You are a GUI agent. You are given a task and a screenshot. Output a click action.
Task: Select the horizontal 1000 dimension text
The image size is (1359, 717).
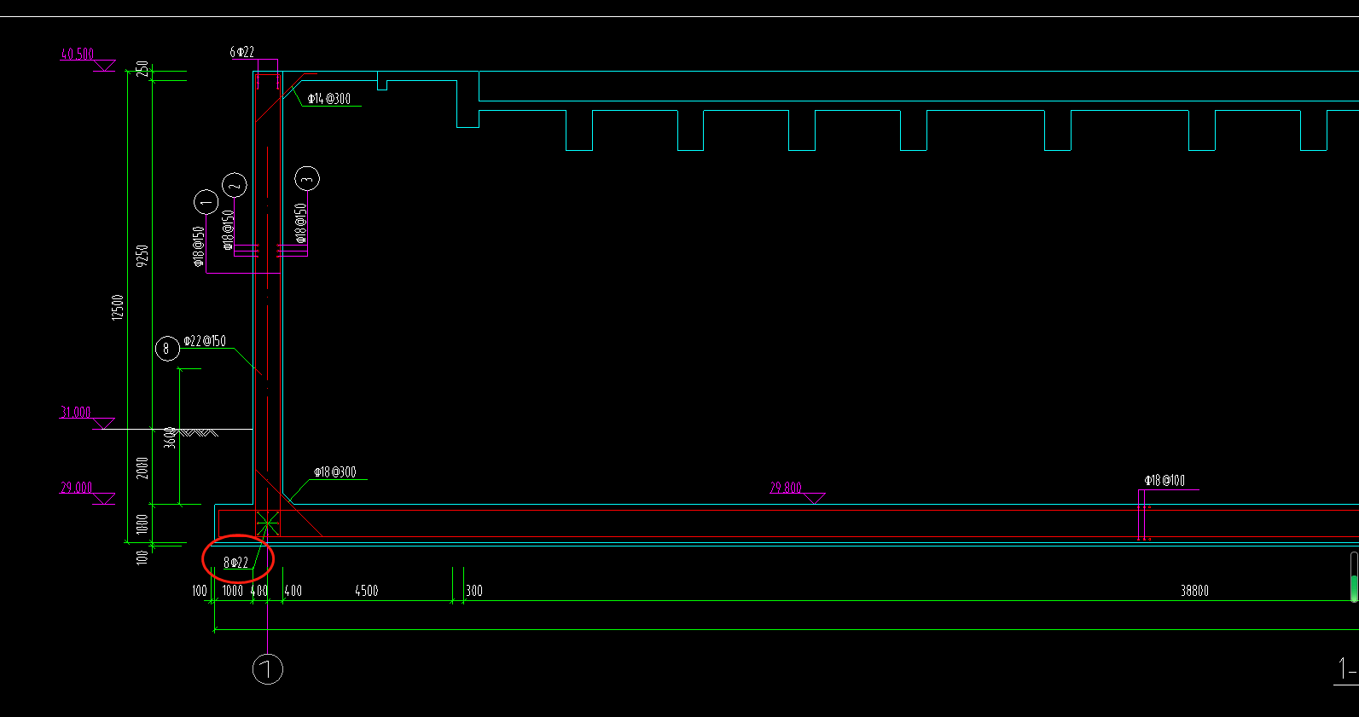pos(233,591)
